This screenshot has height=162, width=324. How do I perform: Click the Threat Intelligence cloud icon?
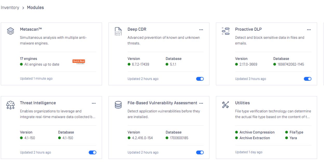click(10, 105)
